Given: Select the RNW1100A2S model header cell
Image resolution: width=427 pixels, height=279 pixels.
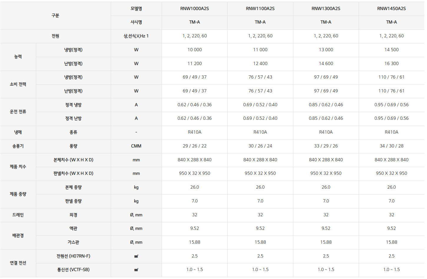Looking at the screenshot, I should [x=260, y=9].
